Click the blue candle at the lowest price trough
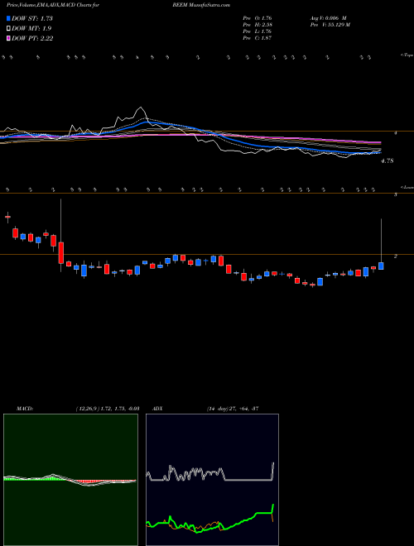Image resolution: width=414 pixels, height=546 pixels. (320, 281)
